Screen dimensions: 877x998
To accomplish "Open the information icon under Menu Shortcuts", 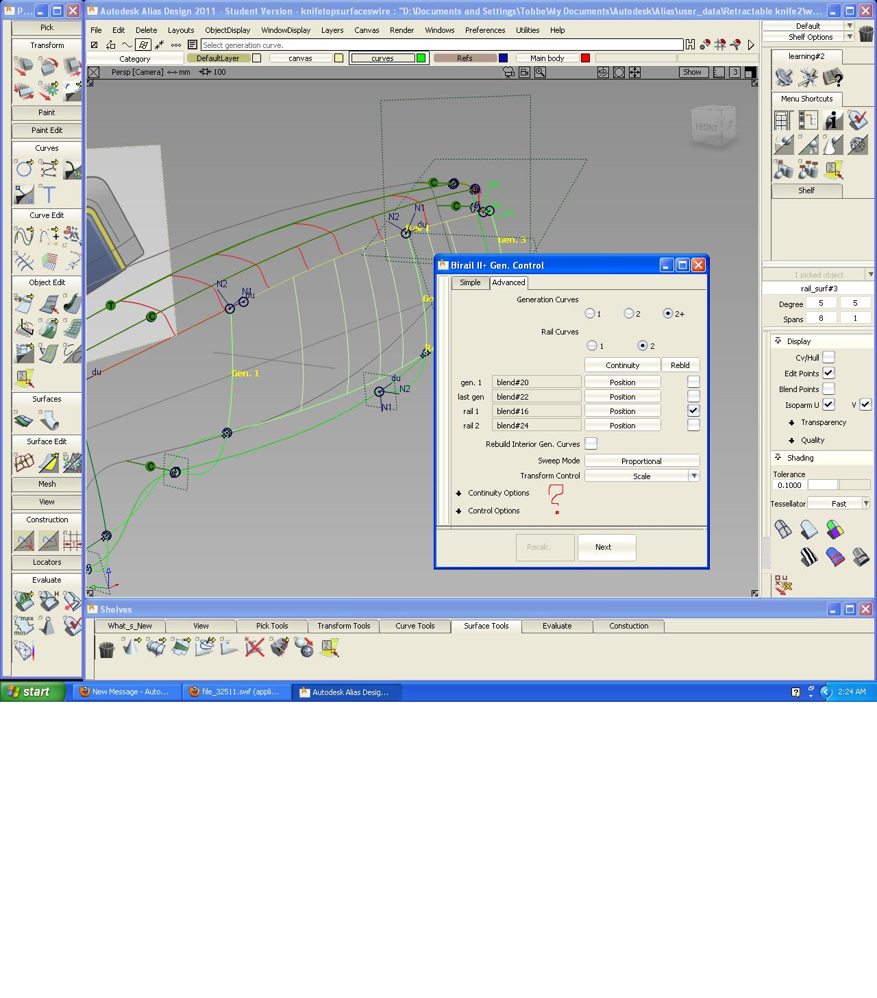I will (833, 120).
